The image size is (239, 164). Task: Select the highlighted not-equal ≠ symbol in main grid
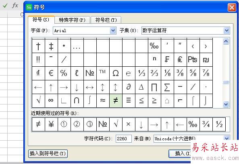click(116, 100)
